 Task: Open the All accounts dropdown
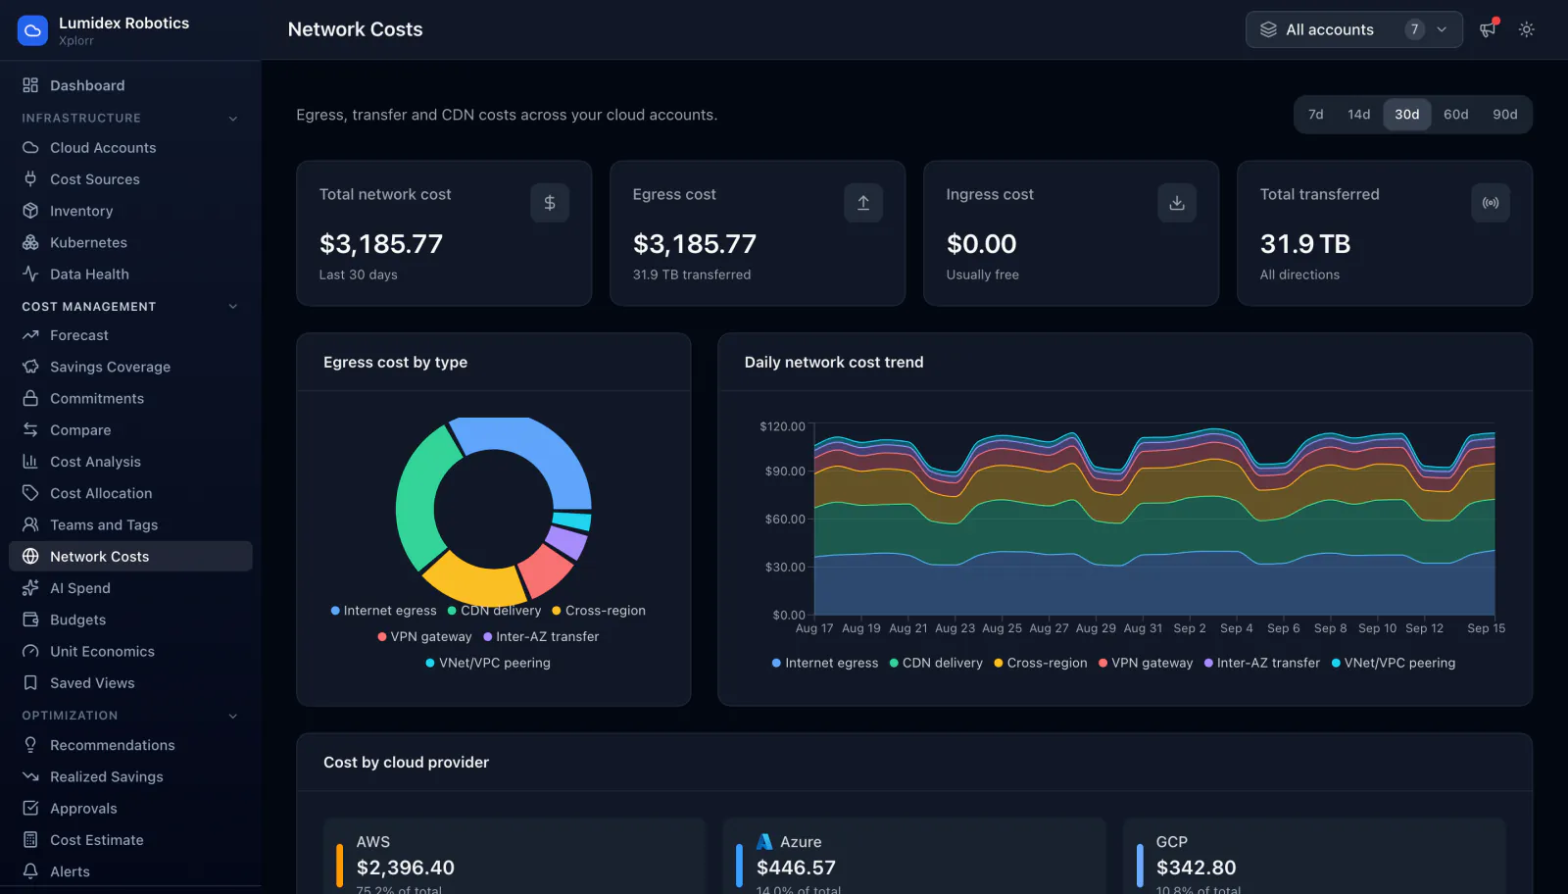[1354, 29]
